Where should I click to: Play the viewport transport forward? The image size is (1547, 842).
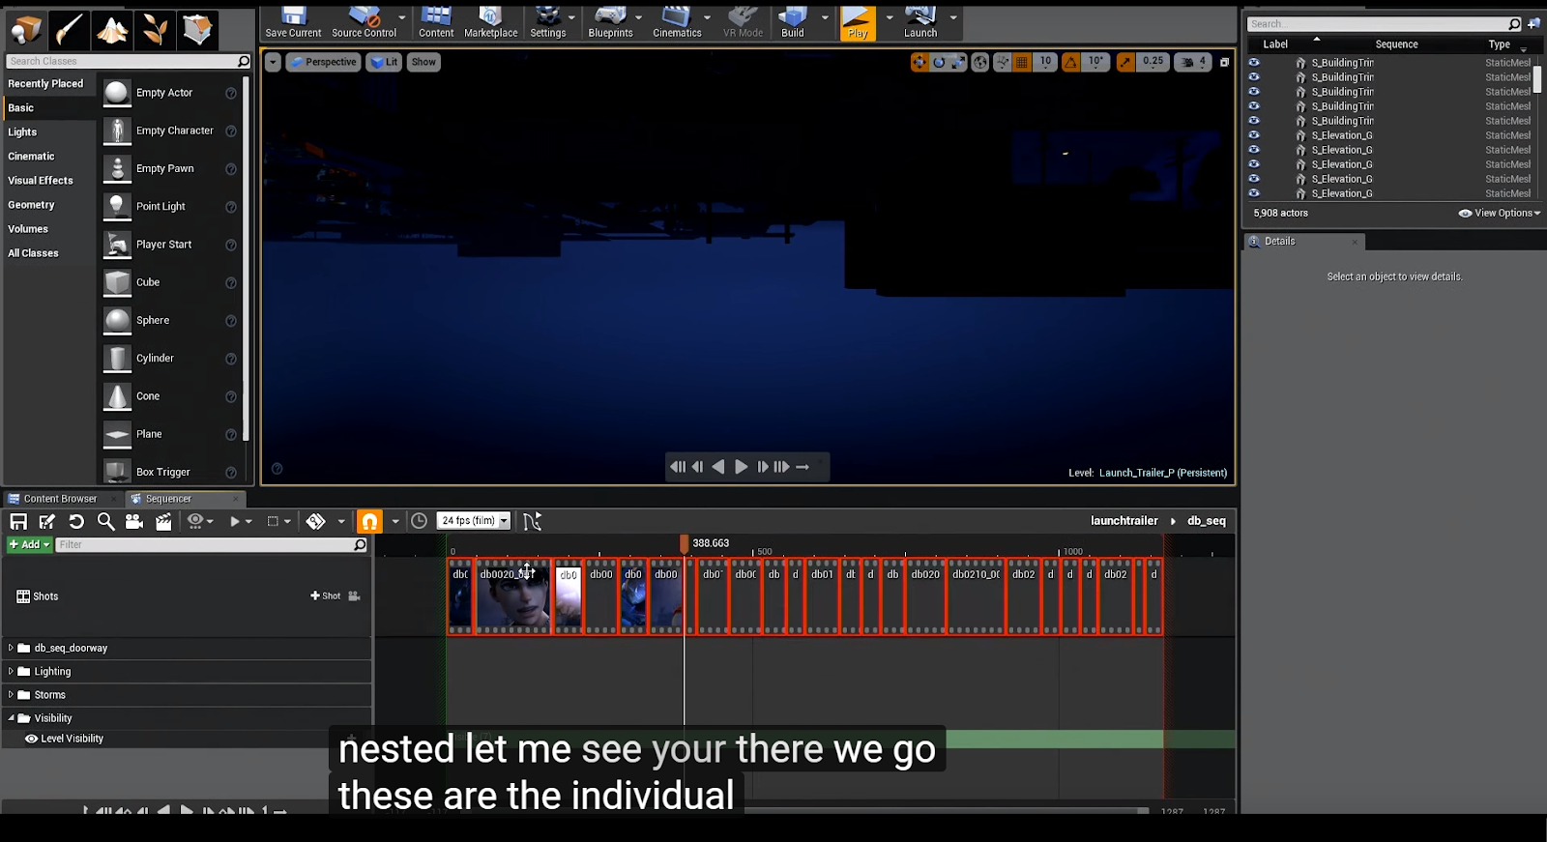tap(741, 467)
